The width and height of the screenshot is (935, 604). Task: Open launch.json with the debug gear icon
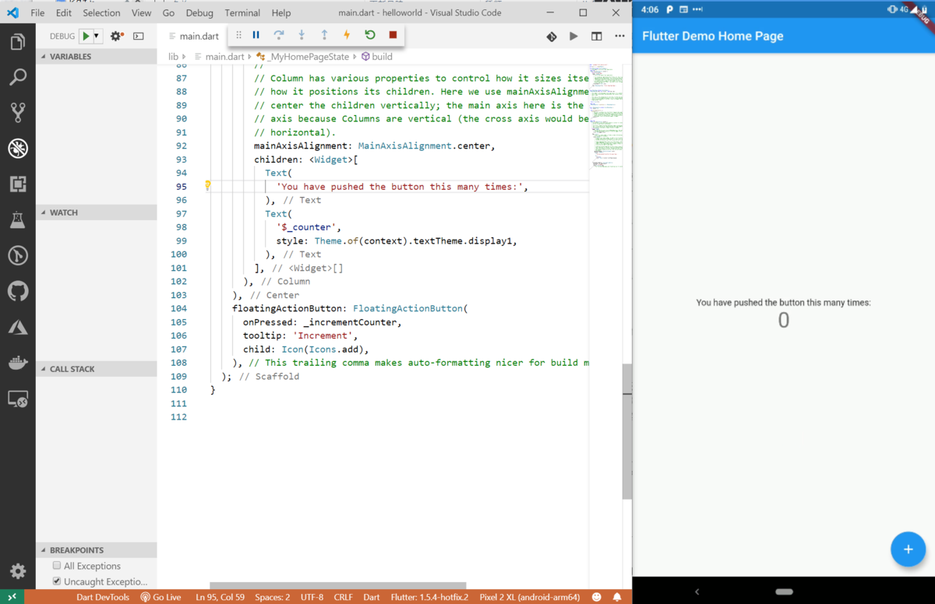click(x=116, y=36)
